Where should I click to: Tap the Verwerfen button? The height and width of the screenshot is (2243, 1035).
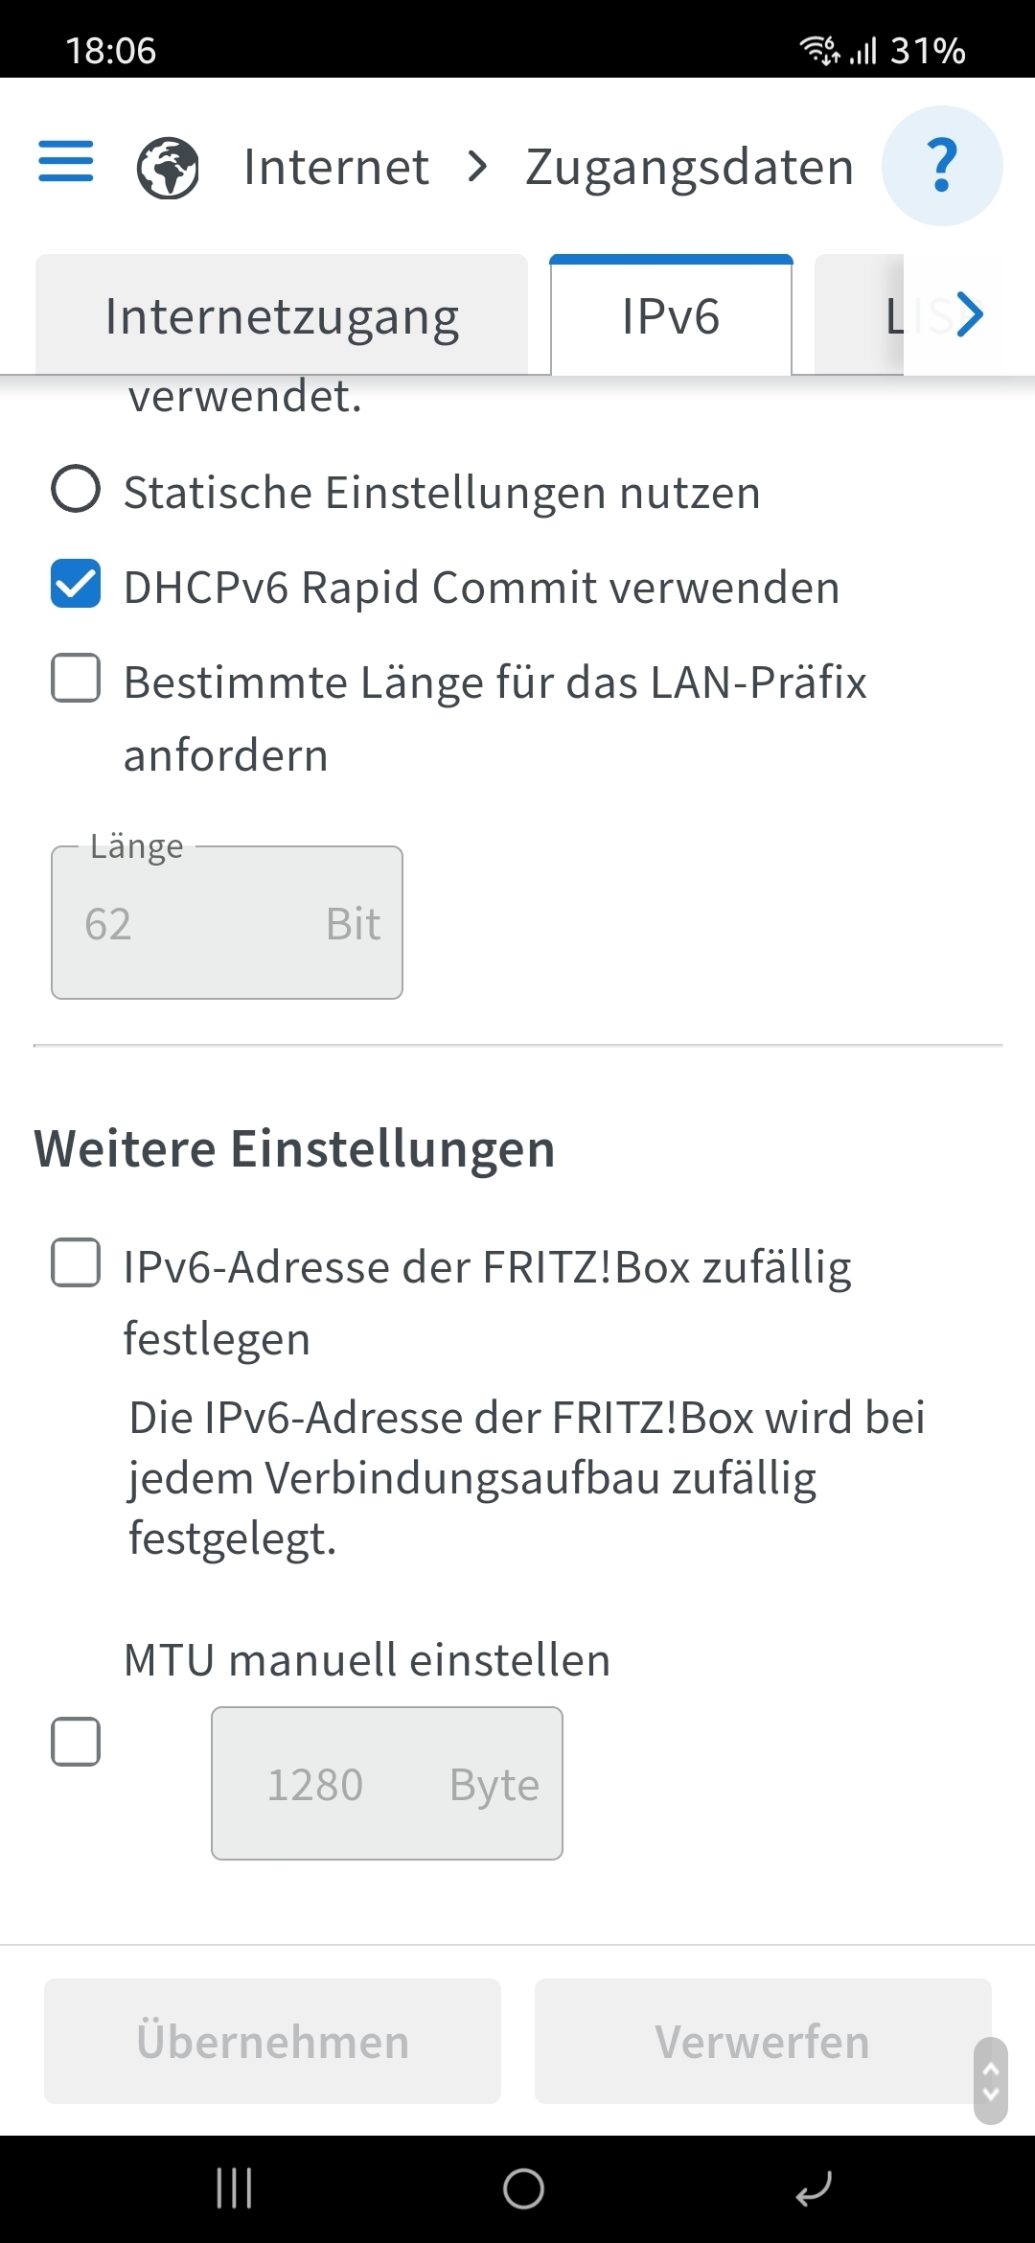coord(763,2041)
